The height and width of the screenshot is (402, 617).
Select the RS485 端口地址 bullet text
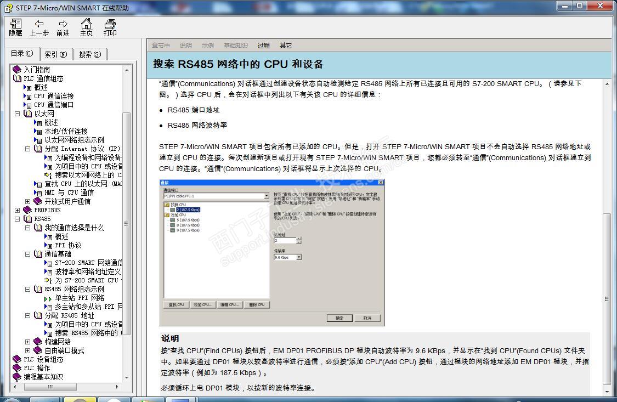pos(194,110)
